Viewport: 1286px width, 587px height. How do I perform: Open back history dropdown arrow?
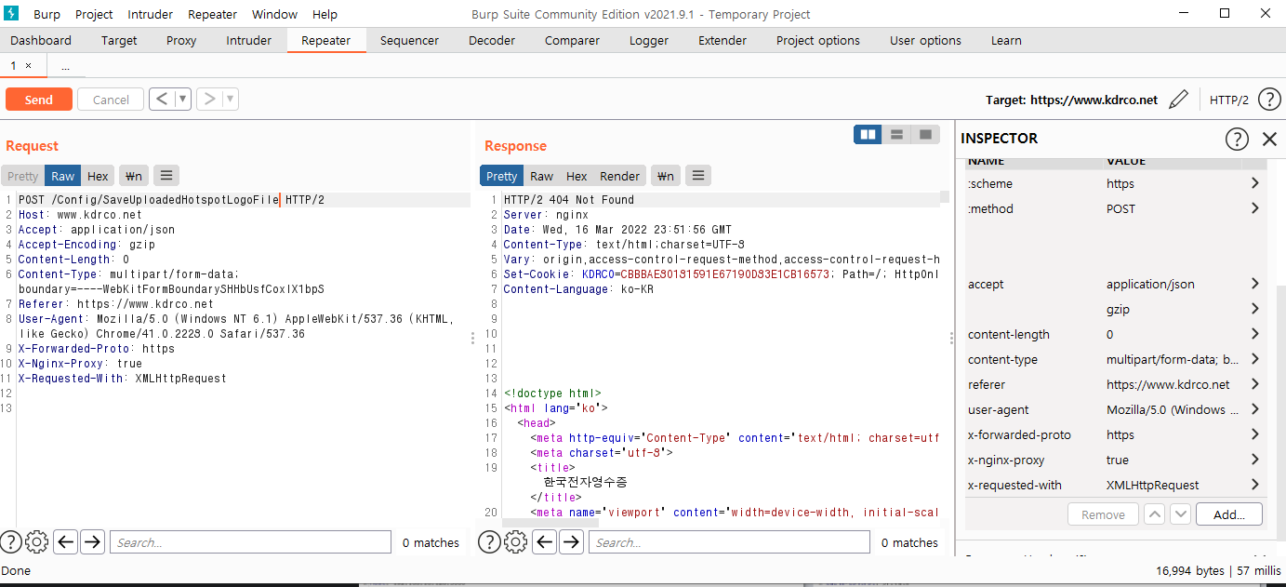tap(183, 100)
